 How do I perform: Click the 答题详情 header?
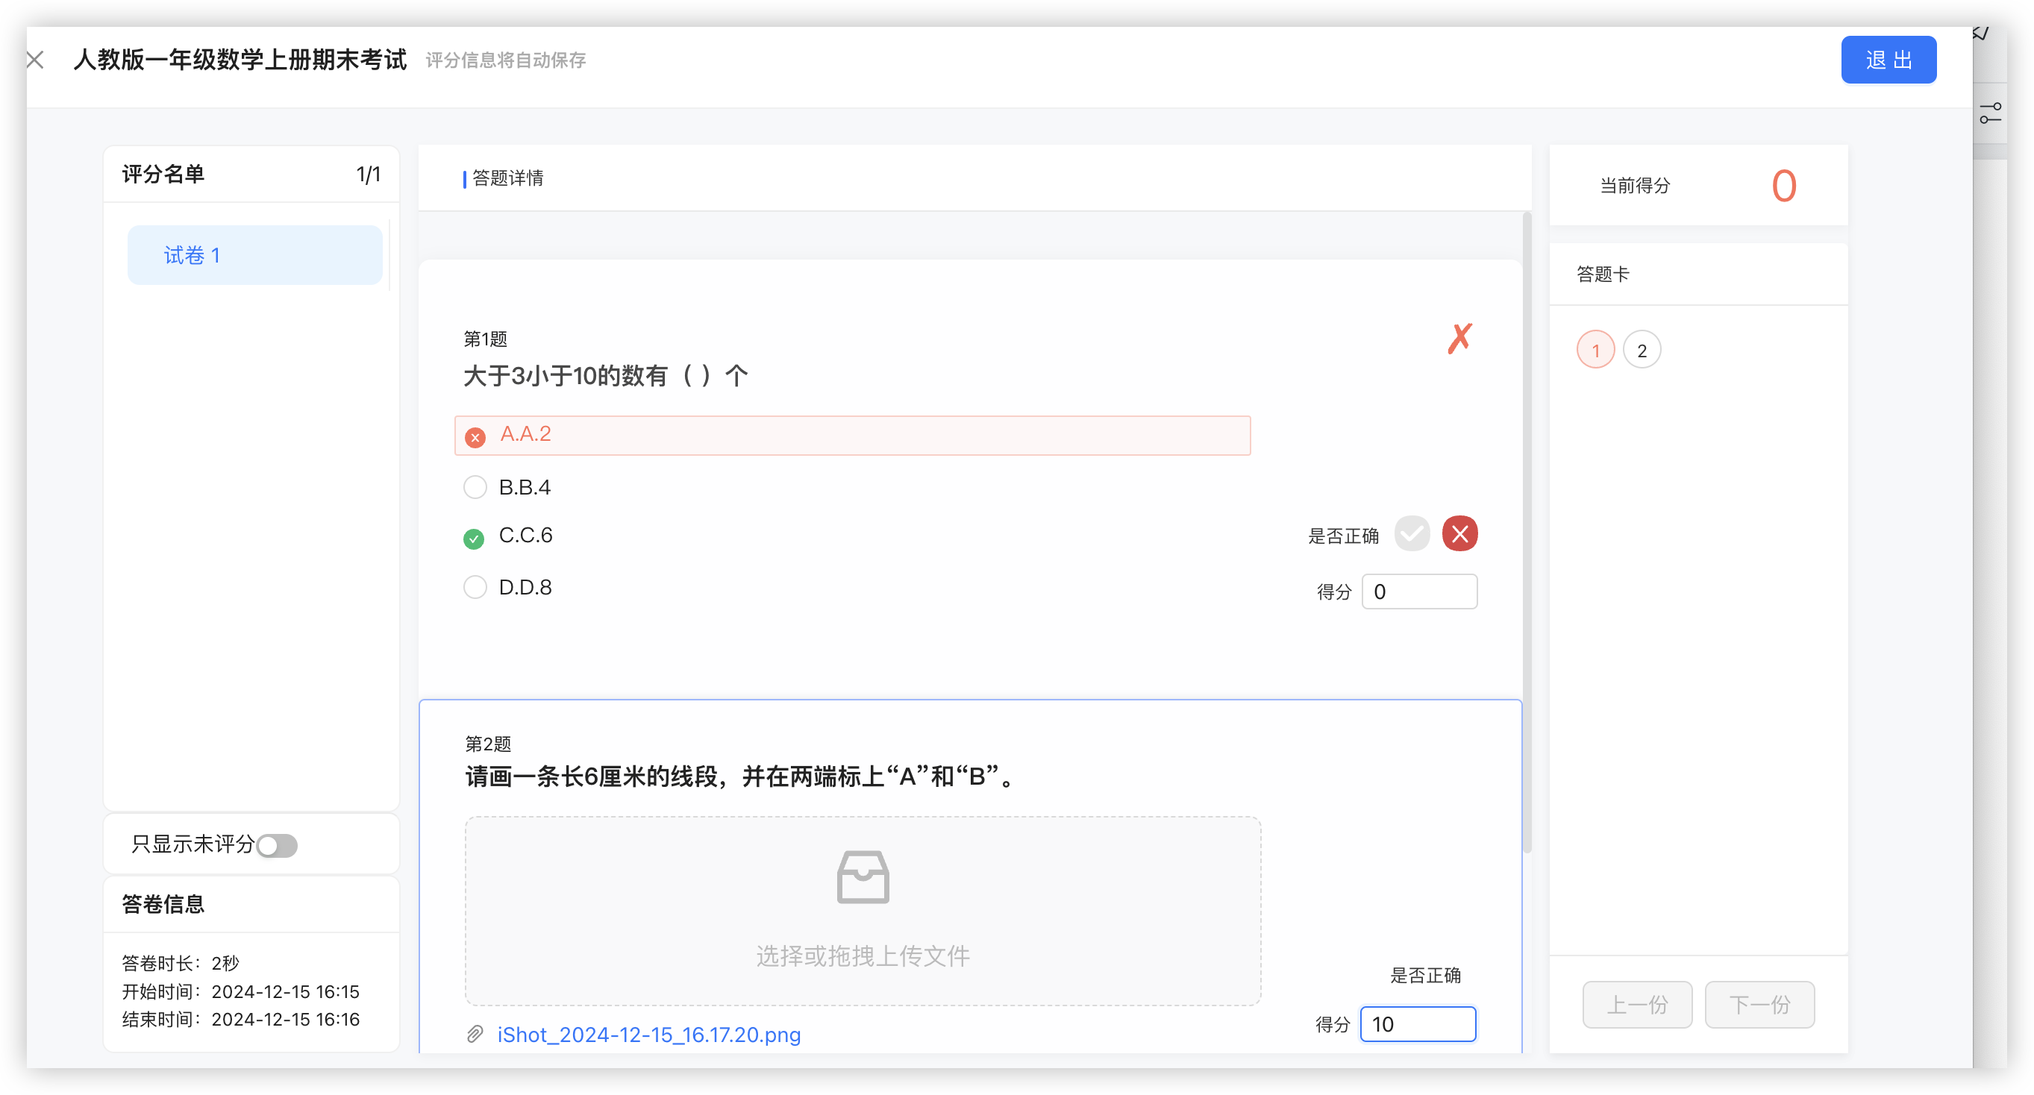point(507,178)
